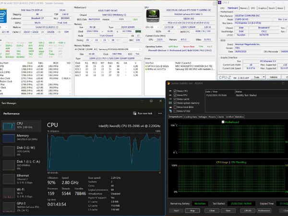This screenshot has height=216, width=288.
Task: Switch to the Voltages tab
Action: pyautogui.click(x=203, y=117)
